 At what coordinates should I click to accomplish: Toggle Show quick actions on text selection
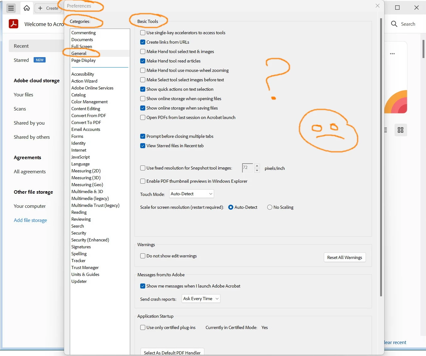point(143,89)
